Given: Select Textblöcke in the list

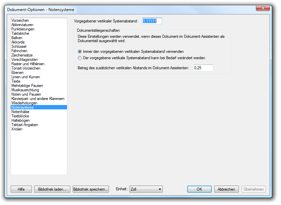Looking at the screenshot, I should coord(39,116).
